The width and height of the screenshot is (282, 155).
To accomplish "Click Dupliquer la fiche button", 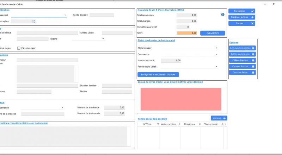I will (x=241, y=17).
